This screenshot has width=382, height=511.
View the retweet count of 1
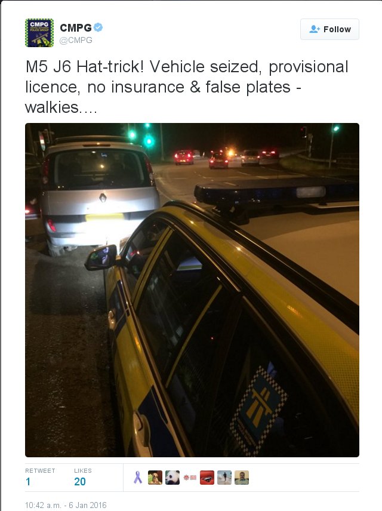click(28, 481)
